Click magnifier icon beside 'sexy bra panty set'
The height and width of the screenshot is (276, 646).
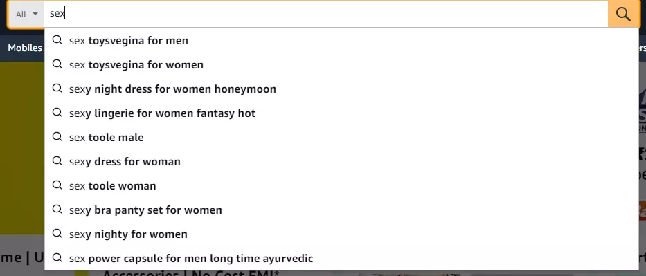(x=57, y=210)
